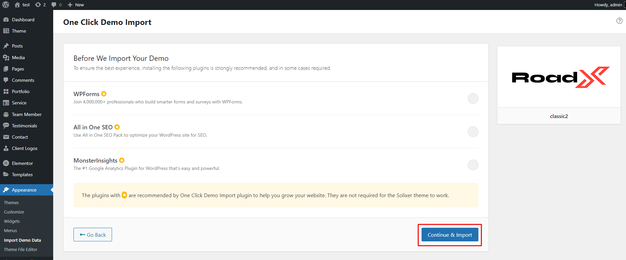The width and height of the screenshot is (626, 260).
Task: Open Portfolio menu label
Action: (21, 91)
